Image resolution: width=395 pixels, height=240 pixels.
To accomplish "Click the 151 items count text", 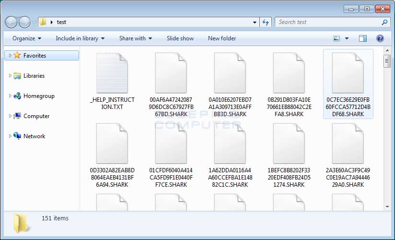I will point(55,218).
